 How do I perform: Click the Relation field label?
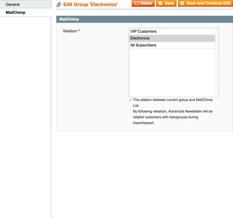pos(70,31)
